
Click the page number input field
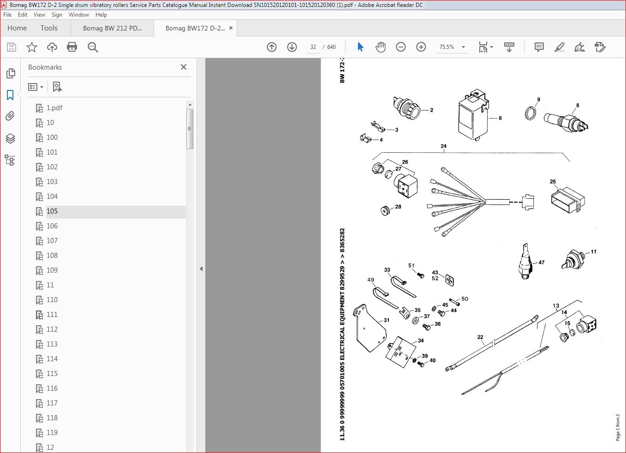tap(313, 47)
